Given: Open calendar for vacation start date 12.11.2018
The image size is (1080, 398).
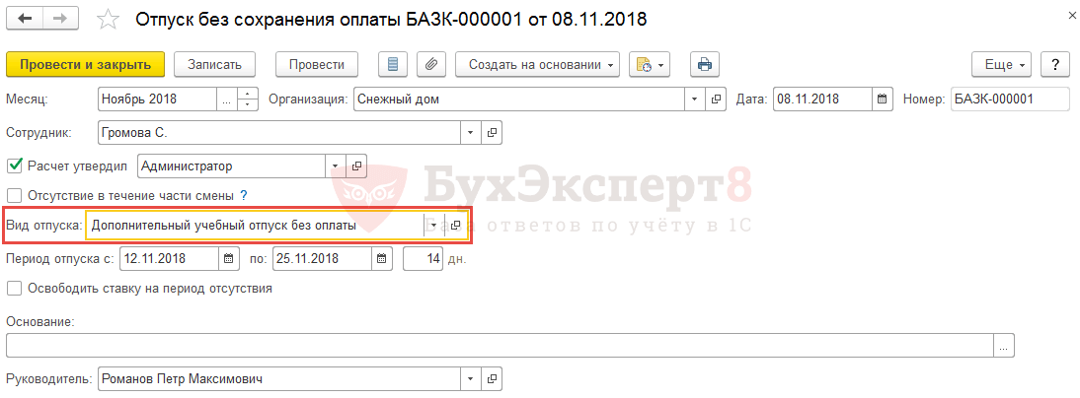Looking at the screenshot, I should (x=229, y=259).
